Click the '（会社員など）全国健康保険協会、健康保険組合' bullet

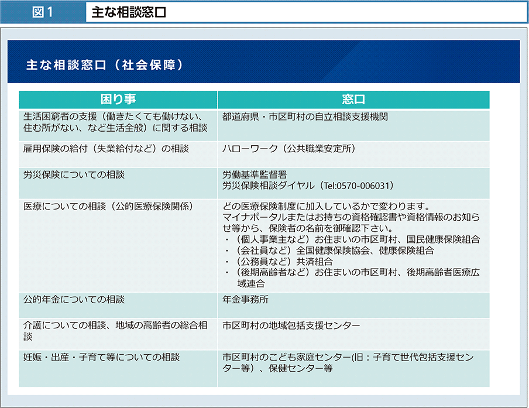(330, 251)
